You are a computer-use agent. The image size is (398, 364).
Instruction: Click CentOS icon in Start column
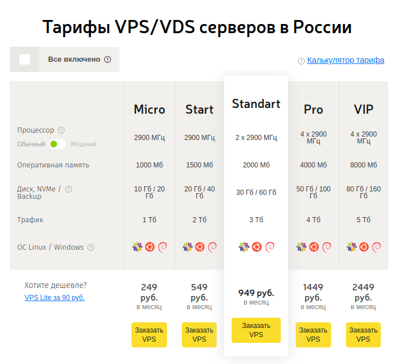pos(188,247)
